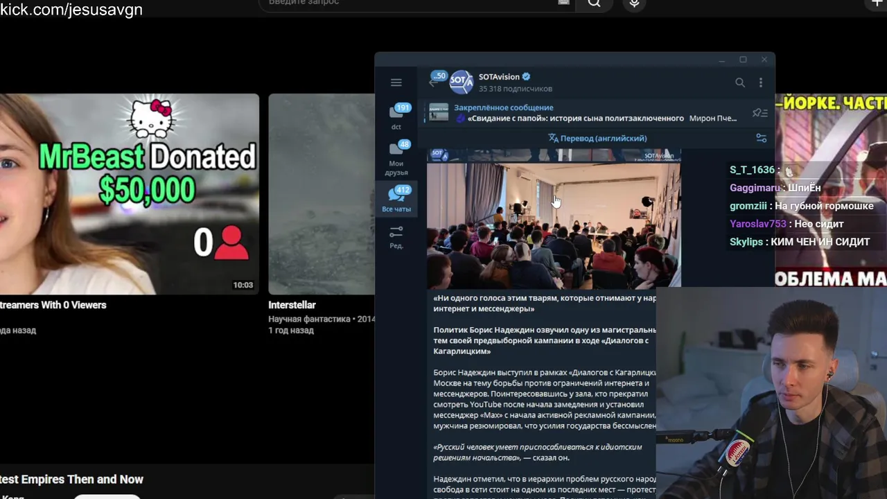Click chat username Gaggimaru
887x499 pixels.
(x=755, y=188)
